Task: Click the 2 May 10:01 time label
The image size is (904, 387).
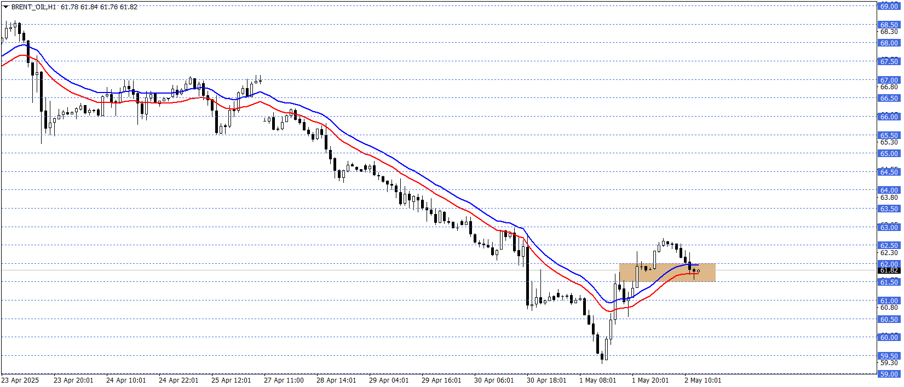Action: tap(703, 380)
